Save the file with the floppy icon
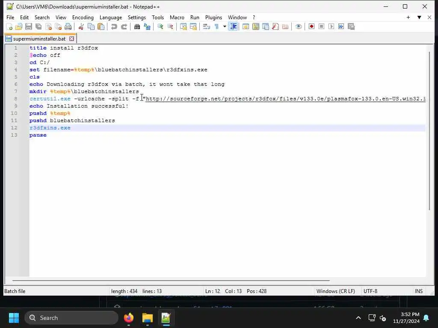438x328 pixels. (29, 27)
